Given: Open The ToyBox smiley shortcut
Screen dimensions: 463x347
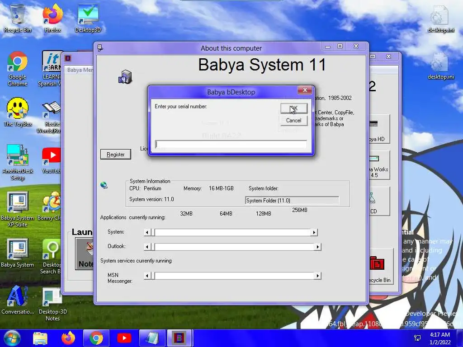Looking at the screenshot, I should [x=18, y=112].
